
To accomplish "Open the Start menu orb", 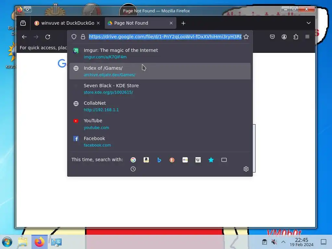I will [7, 242].
